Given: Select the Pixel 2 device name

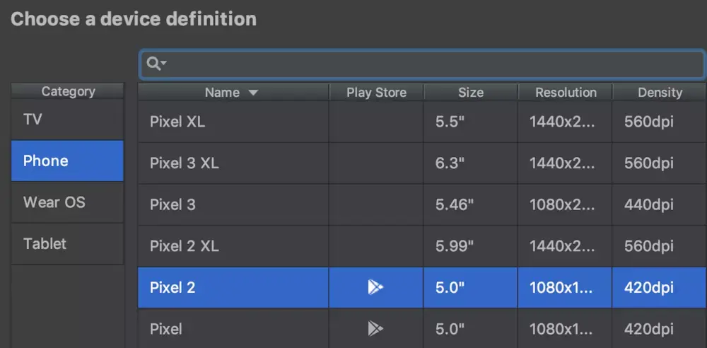Looking at the screenshot, I should pos(173,288).
